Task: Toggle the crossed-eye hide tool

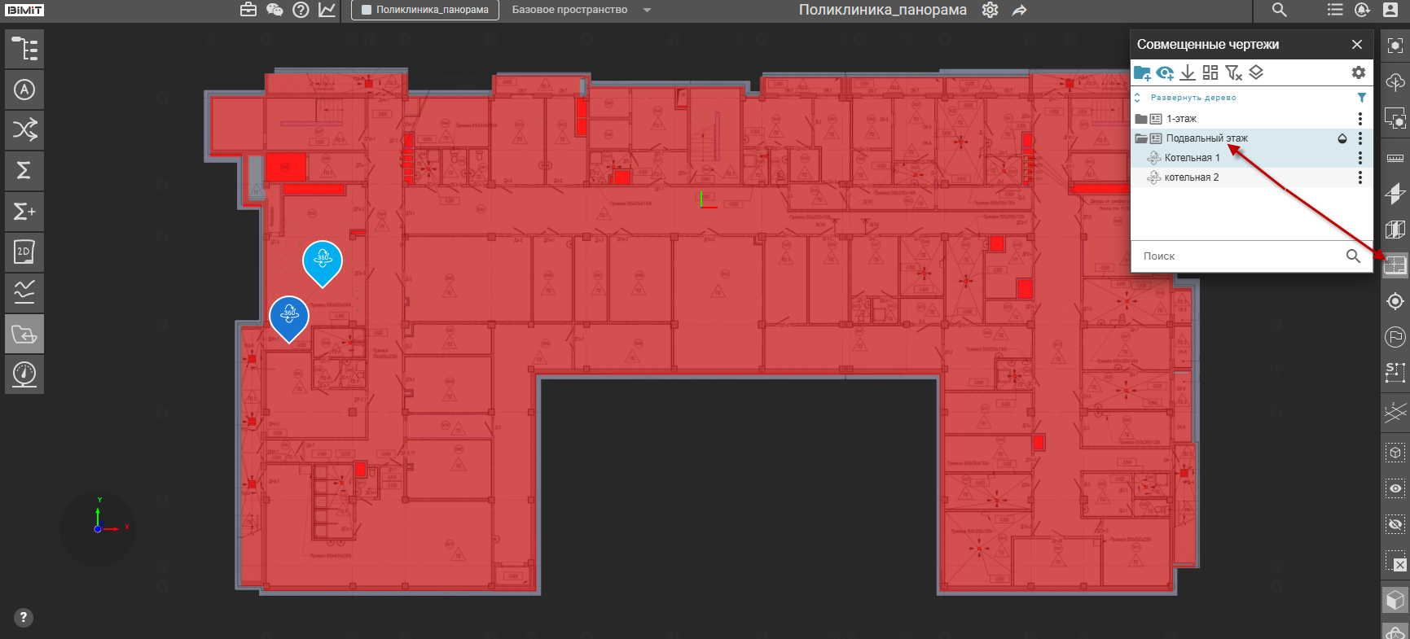Action: pos(1395,525)
